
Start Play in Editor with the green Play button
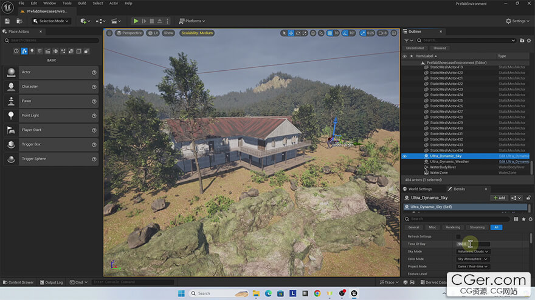click(136, 21)
